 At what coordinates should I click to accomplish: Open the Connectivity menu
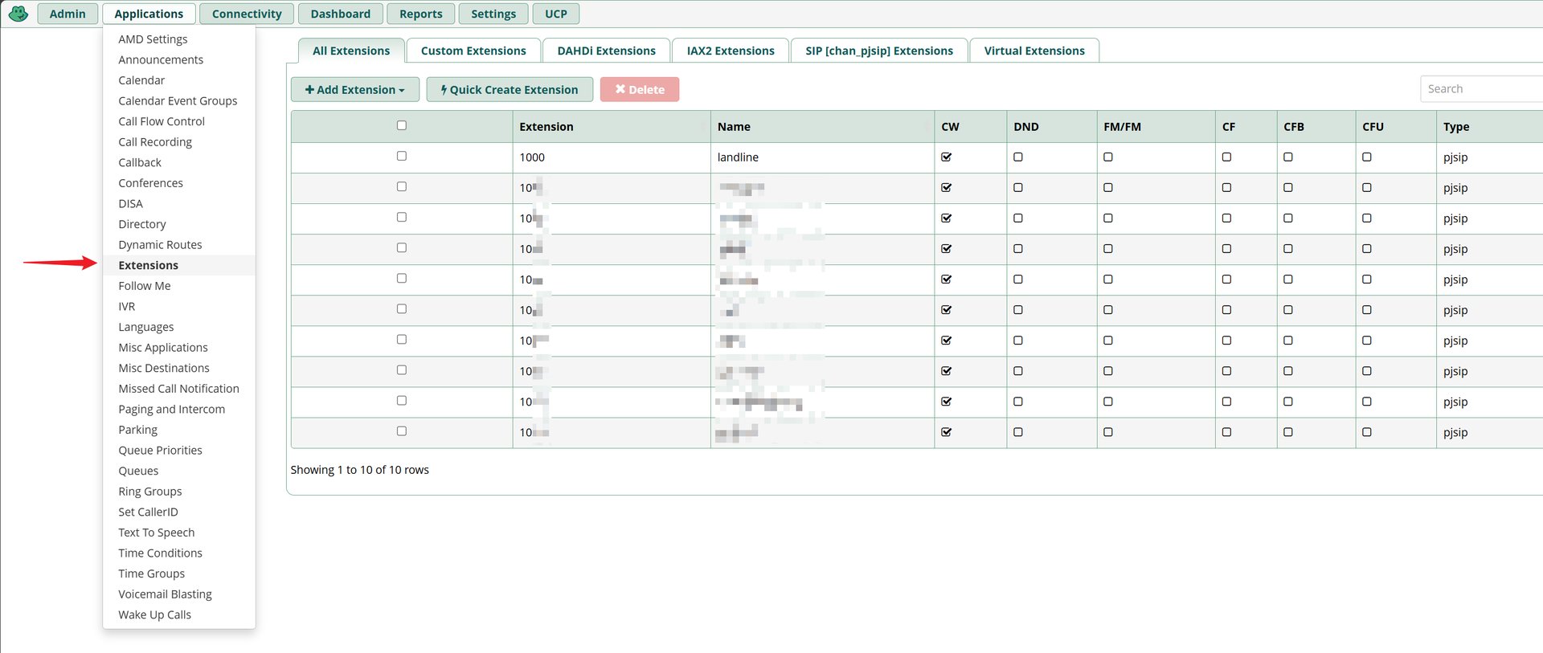[x=247, y=14]
